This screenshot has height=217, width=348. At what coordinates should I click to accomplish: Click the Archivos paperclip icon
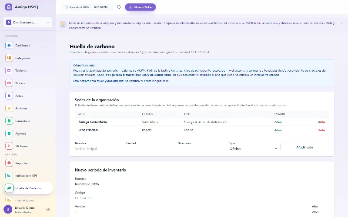[9, 108]
